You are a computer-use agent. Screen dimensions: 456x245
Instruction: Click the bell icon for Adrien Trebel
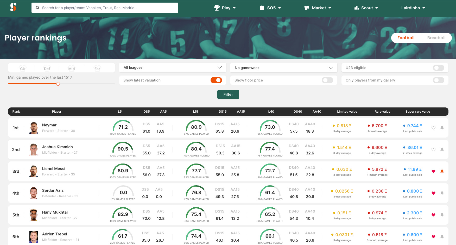tap(442, 236)
